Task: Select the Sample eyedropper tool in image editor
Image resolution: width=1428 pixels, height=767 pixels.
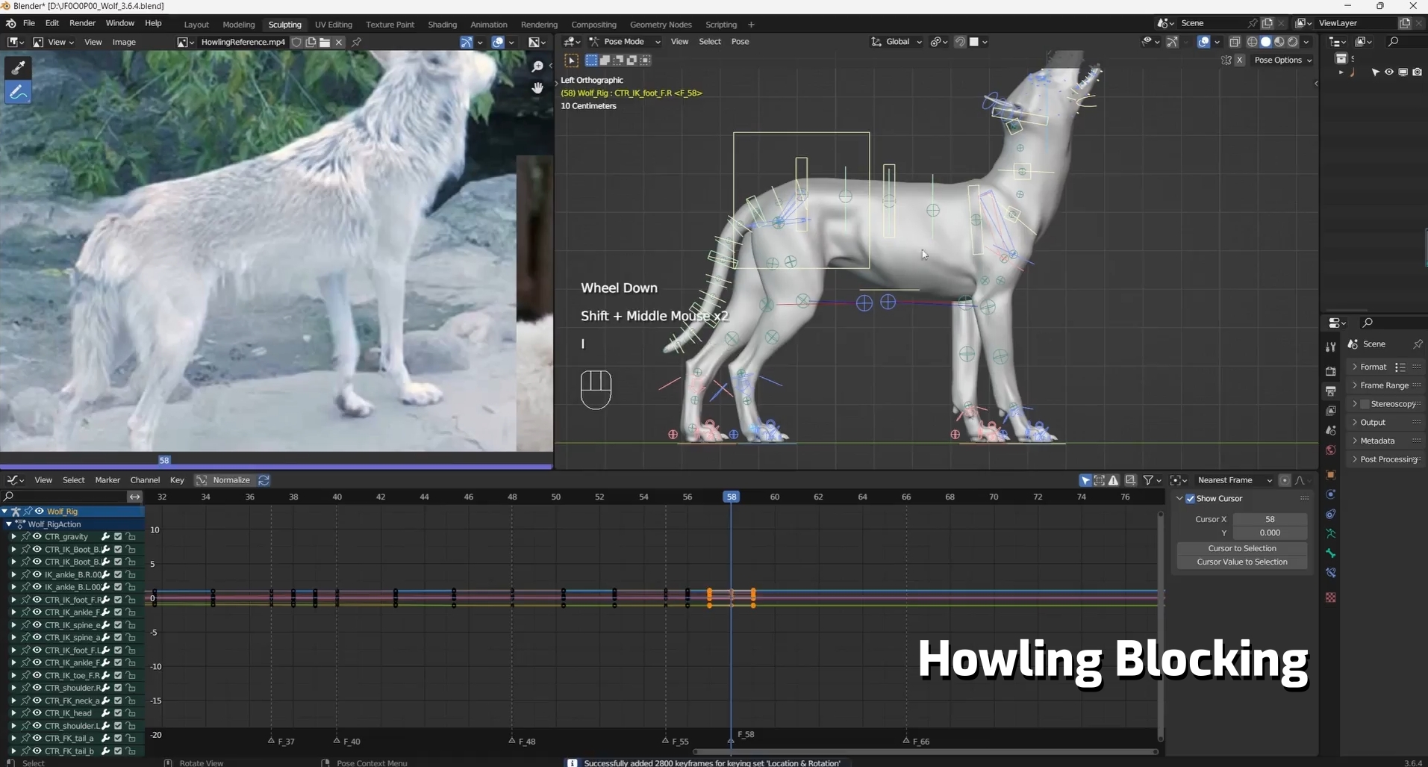Action: [x=18, y=68]
